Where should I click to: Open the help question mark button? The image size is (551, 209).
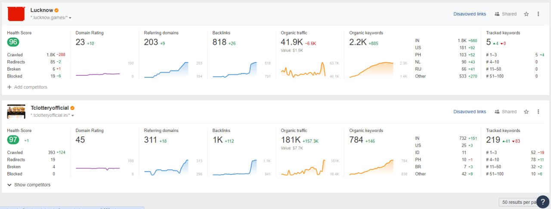point(543,202)
